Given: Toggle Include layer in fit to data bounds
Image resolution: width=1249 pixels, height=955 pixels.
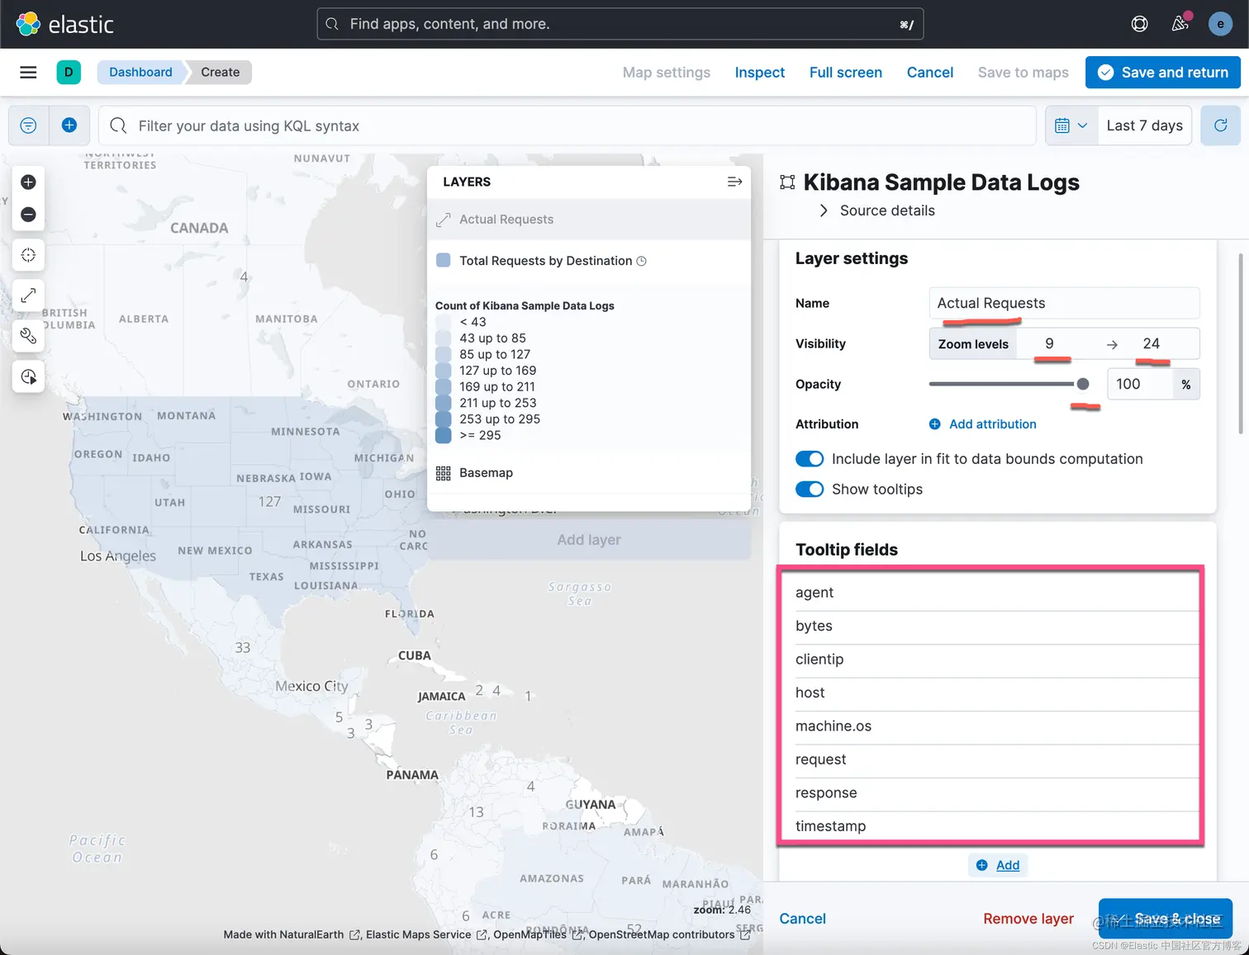Looking at the screenshot, I should (x=810, y=459).
